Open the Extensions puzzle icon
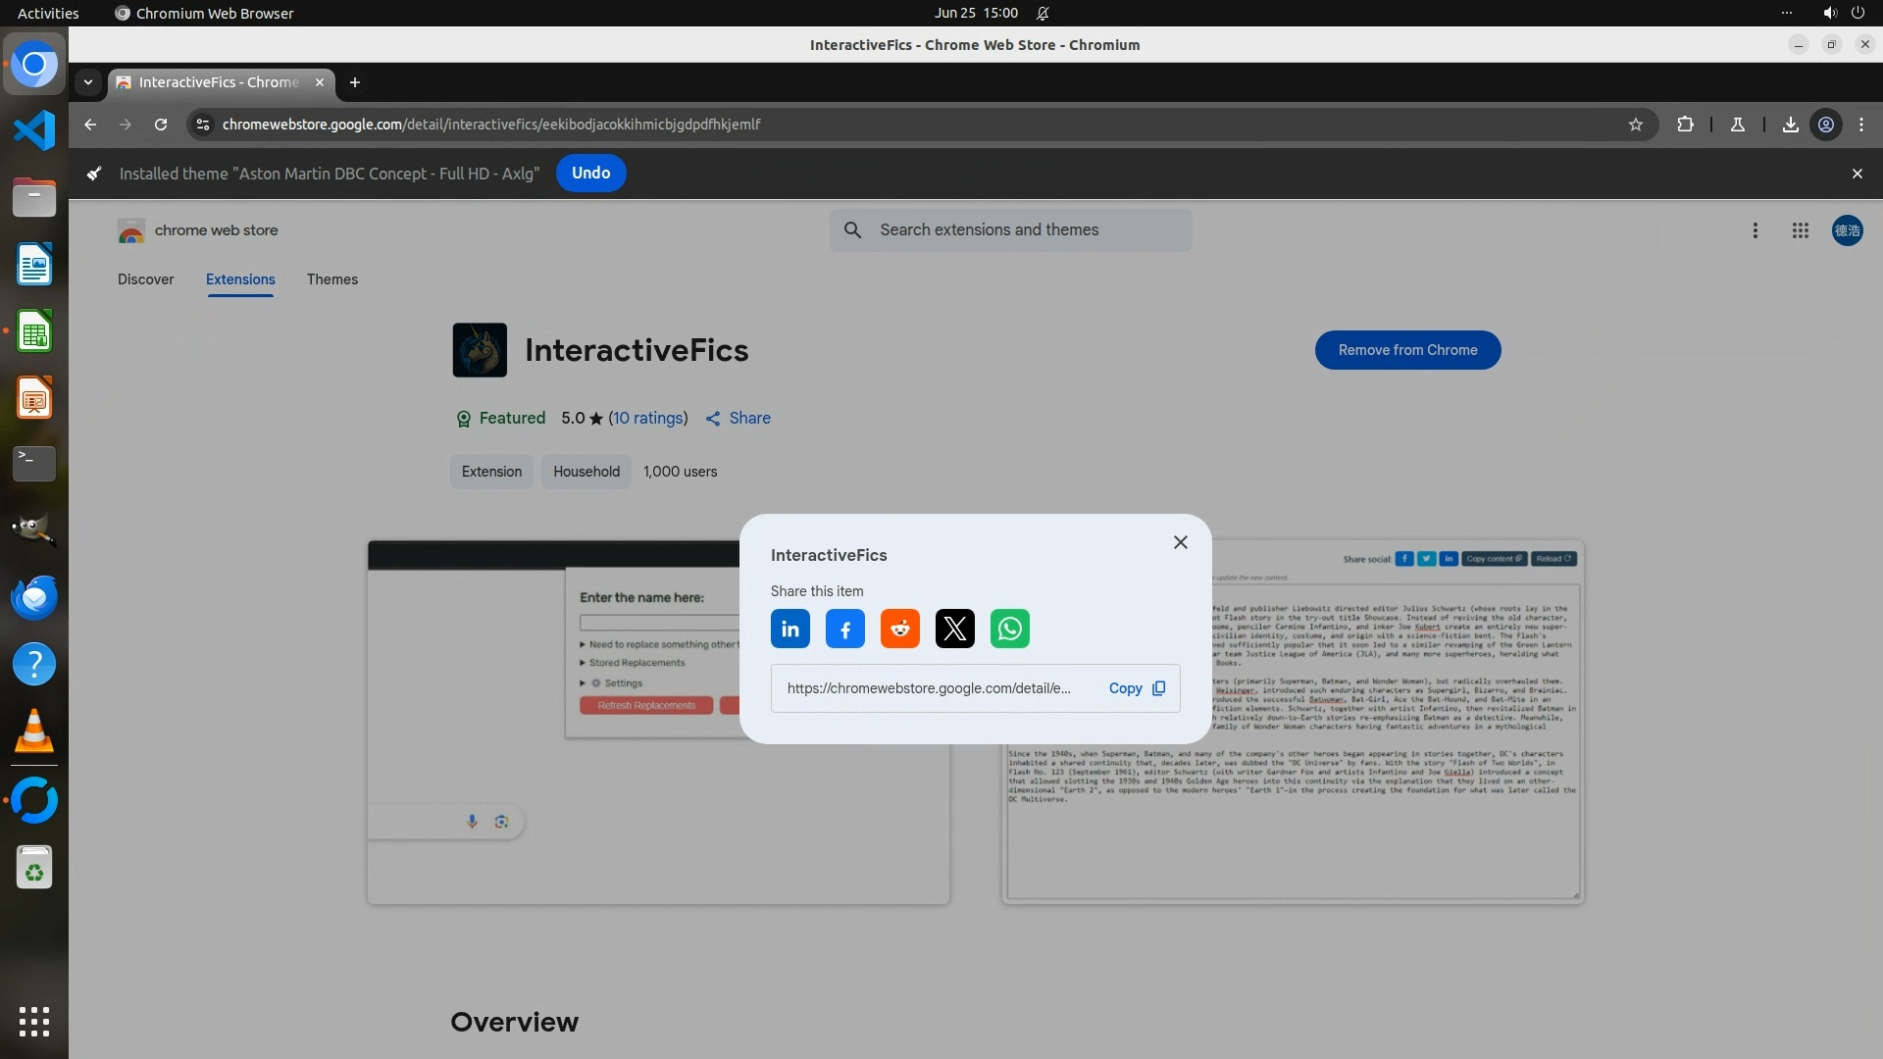1883x1059 pixels. click(x=1685, y=125)
